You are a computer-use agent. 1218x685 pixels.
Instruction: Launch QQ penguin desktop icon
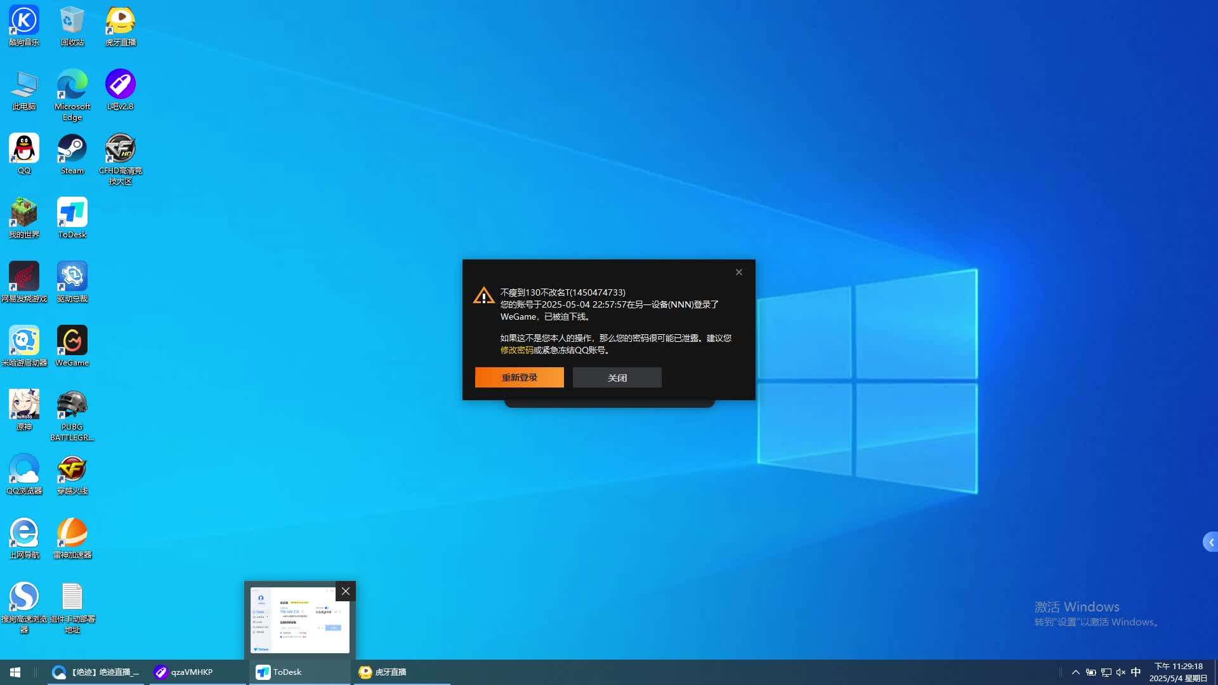(24, 154)
